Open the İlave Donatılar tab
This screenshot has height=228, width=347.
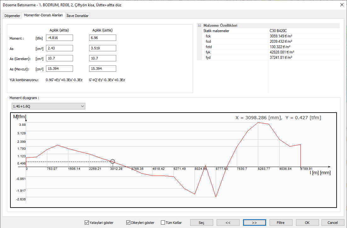coord(78,15)
